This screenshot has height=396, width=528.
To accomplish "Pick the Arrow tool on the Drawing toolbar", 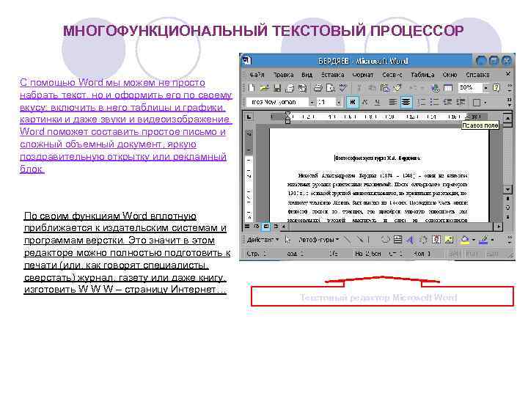I will tap(359, 239).
